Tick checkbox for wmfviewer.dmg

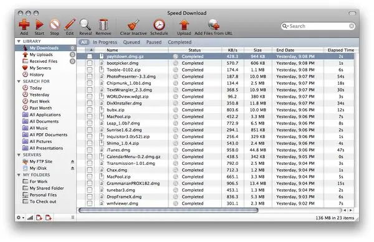tap(89, 203)
